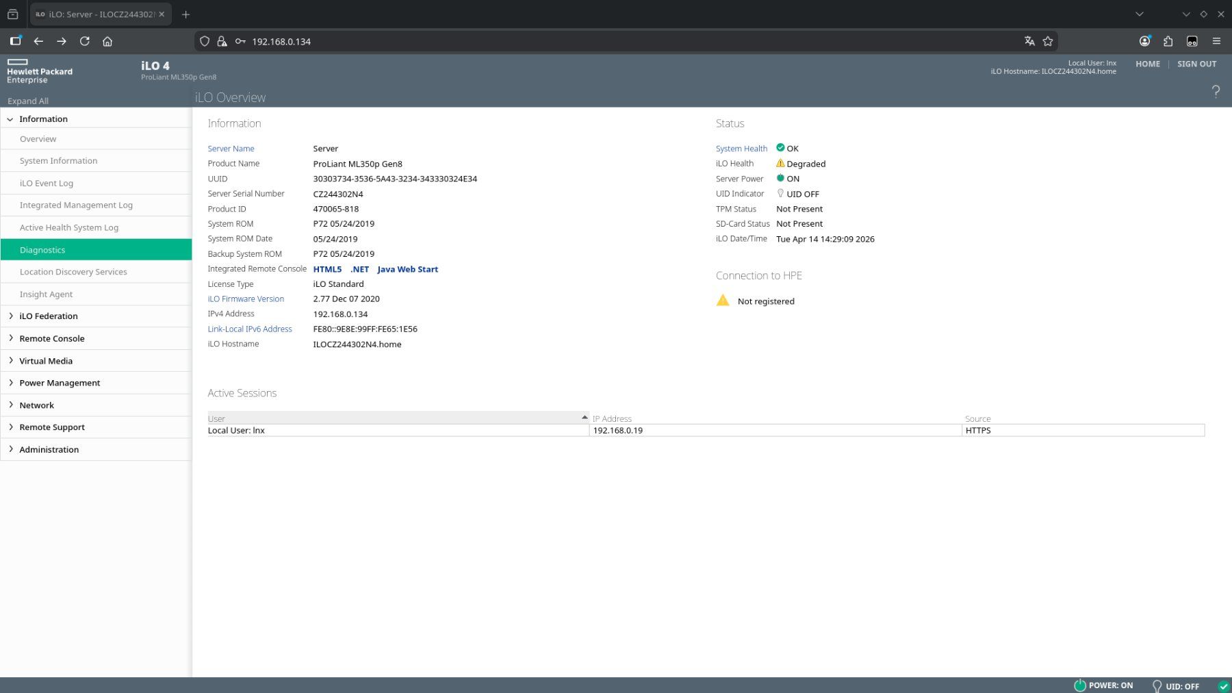Open System Information in sidebar

97,161
